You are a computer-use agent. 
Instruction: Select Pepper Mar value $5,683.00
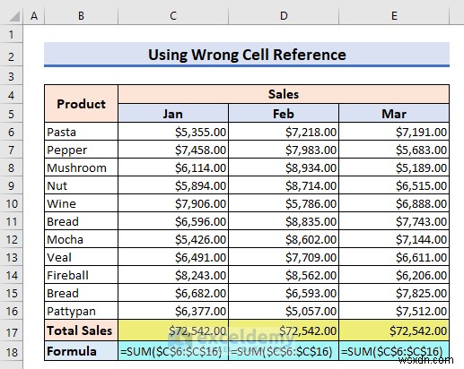click(394, 150)
